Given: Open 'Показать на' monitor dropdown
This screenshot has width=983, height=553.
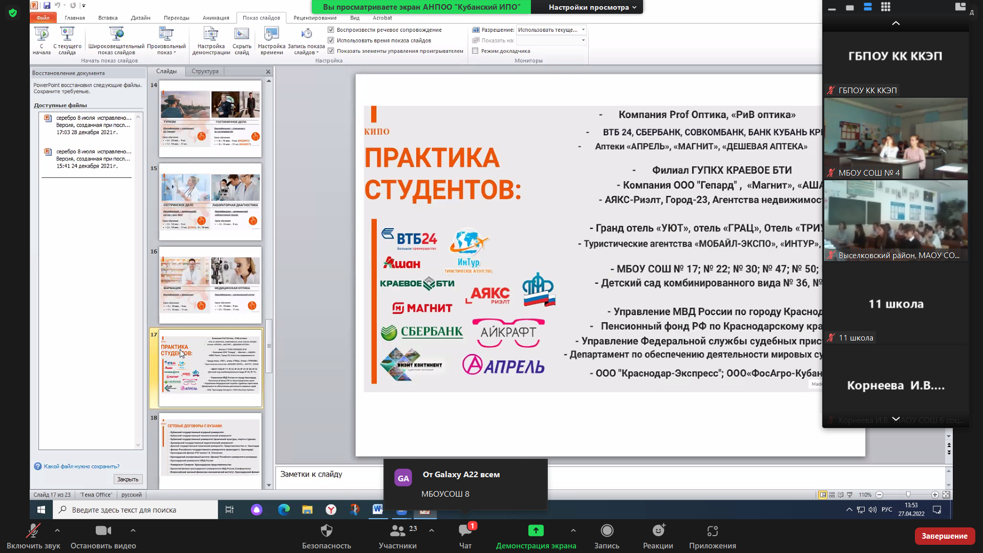Looking at the screenshot, I should point(551,40).
